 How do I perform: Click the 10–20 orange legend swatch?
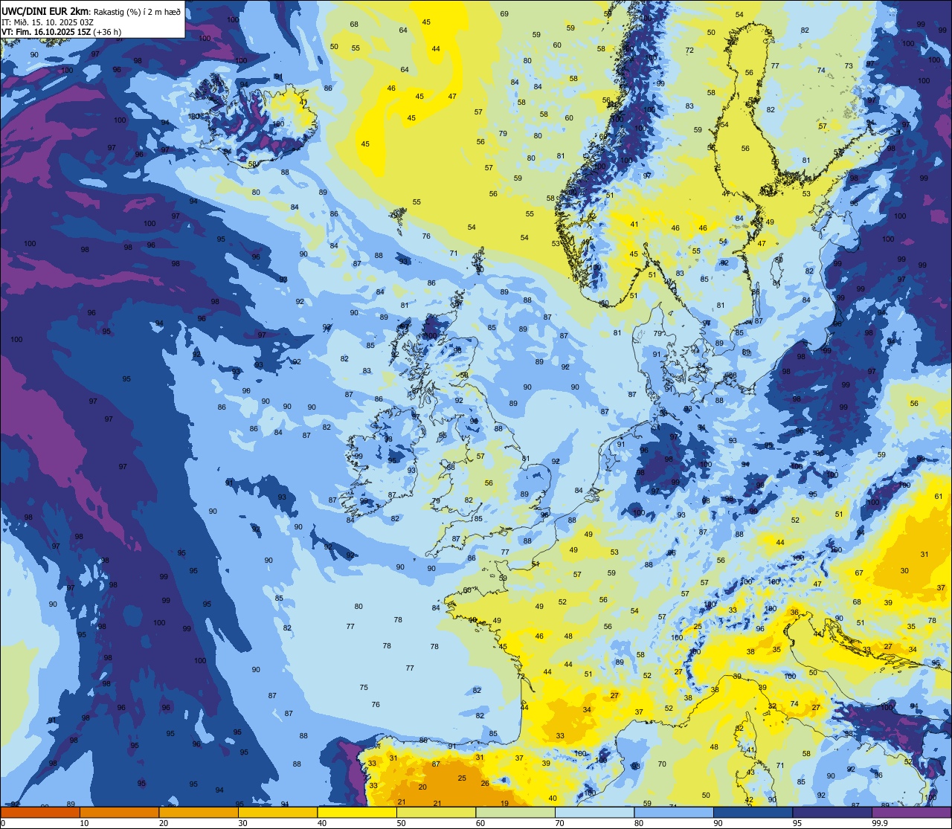pyautogui.click(x=119, y=812)
